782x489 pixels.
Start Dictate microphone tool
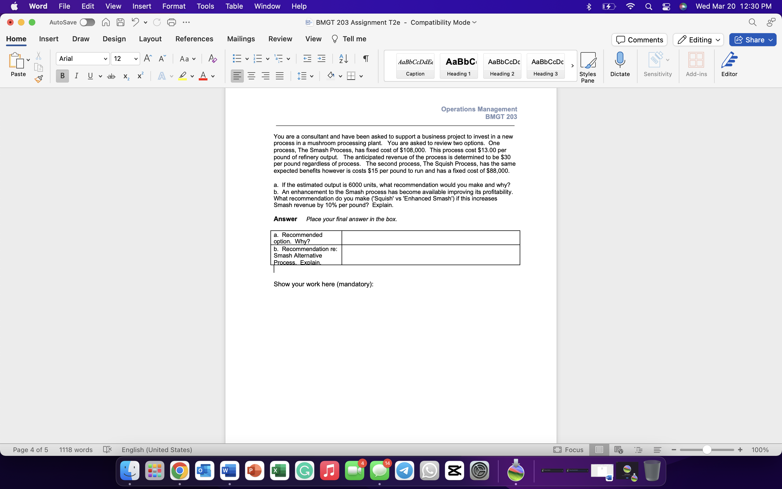point(620,64)
